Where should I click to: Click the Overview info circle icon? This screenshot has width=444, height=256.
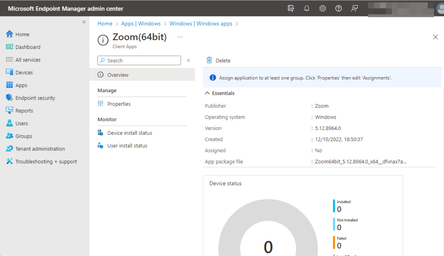click(101, 75)
